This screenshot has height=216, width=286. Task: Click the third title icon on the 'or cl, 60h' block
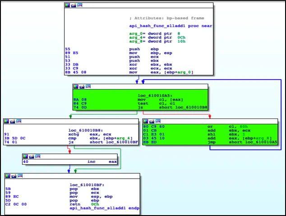(x=158, y=121)
